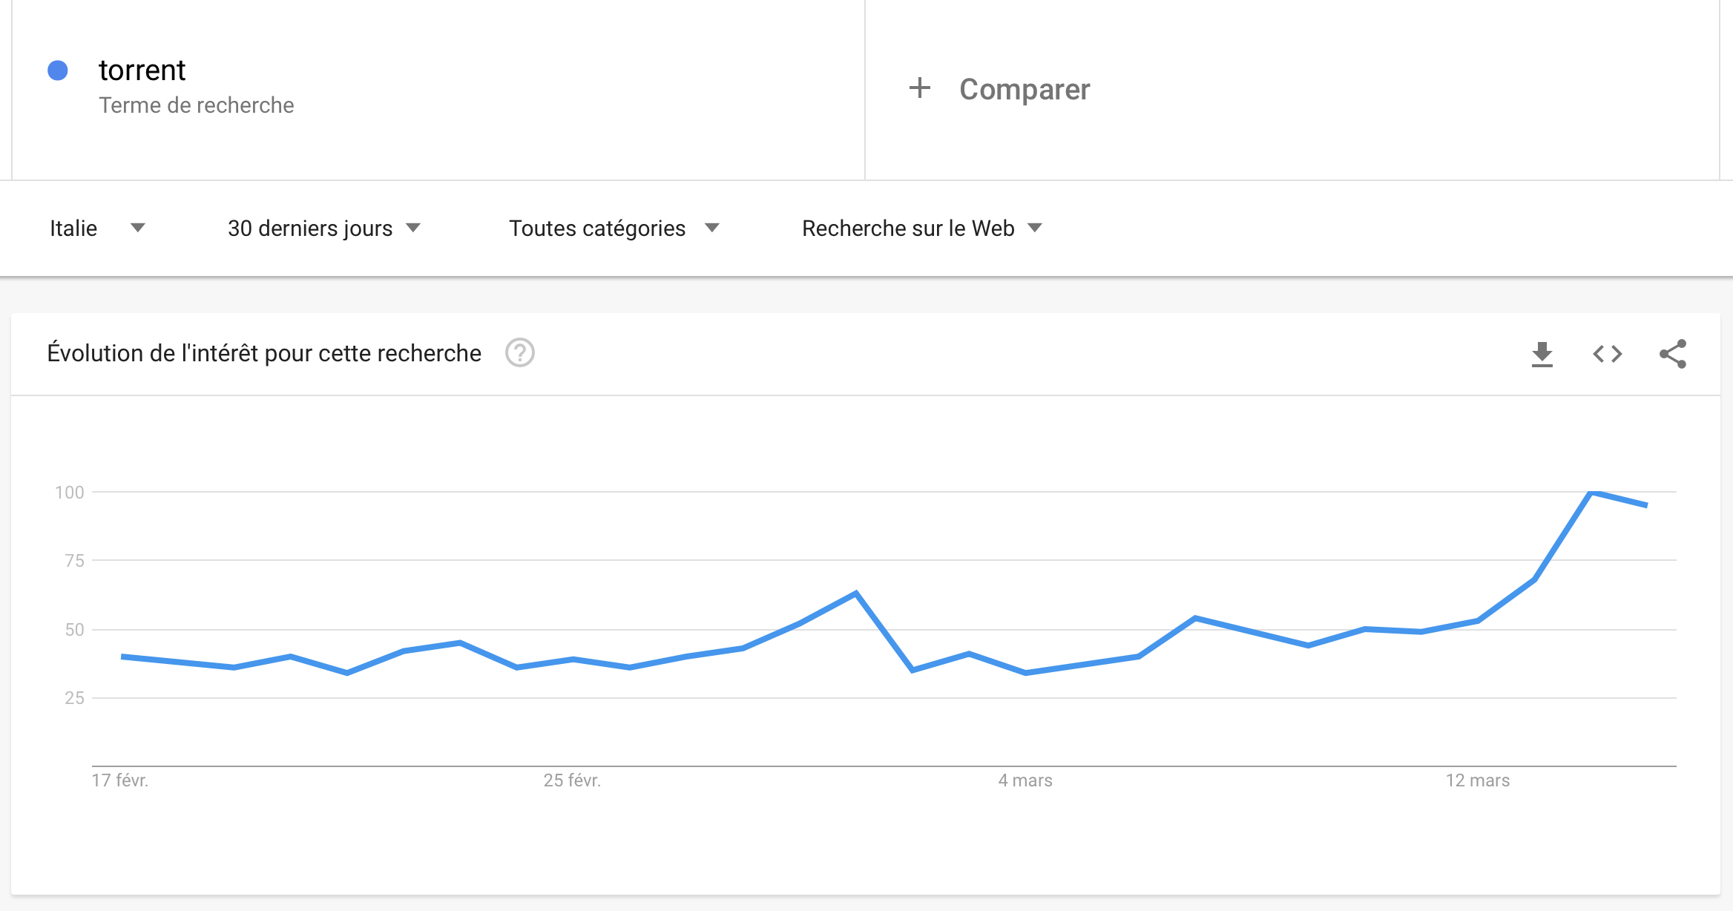Select the 12 mars date label

coord(1478,780)
